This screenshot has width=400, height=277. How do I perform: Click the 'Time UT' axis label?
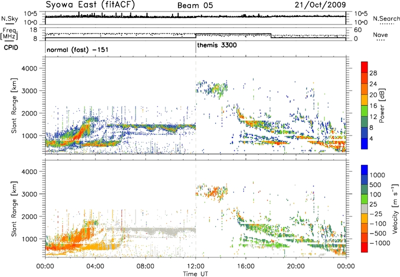(195, 273)
